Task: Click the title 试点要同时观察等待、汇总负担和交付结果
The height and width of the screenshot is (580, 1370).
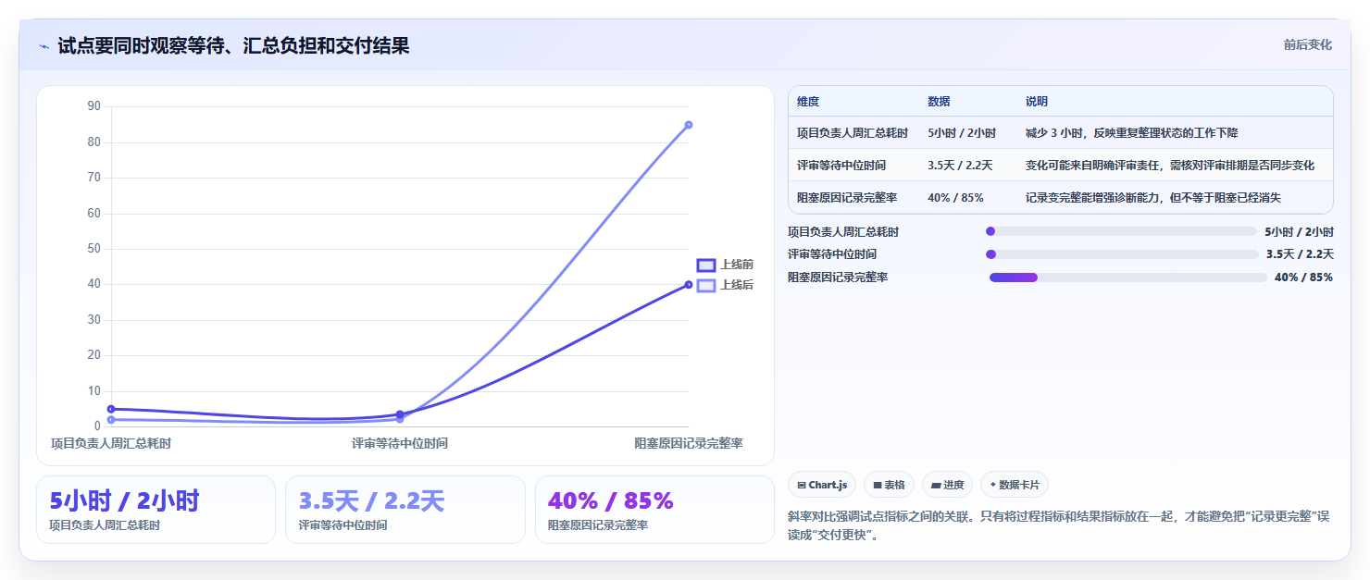Action: (233, 46)
